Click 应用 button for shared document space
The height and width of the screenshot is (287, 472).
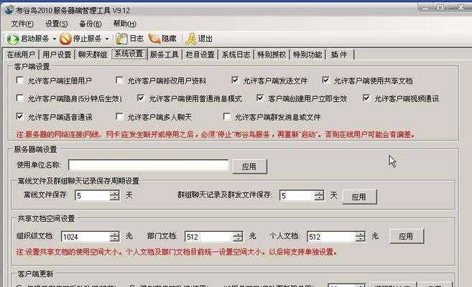pos(407,236)
